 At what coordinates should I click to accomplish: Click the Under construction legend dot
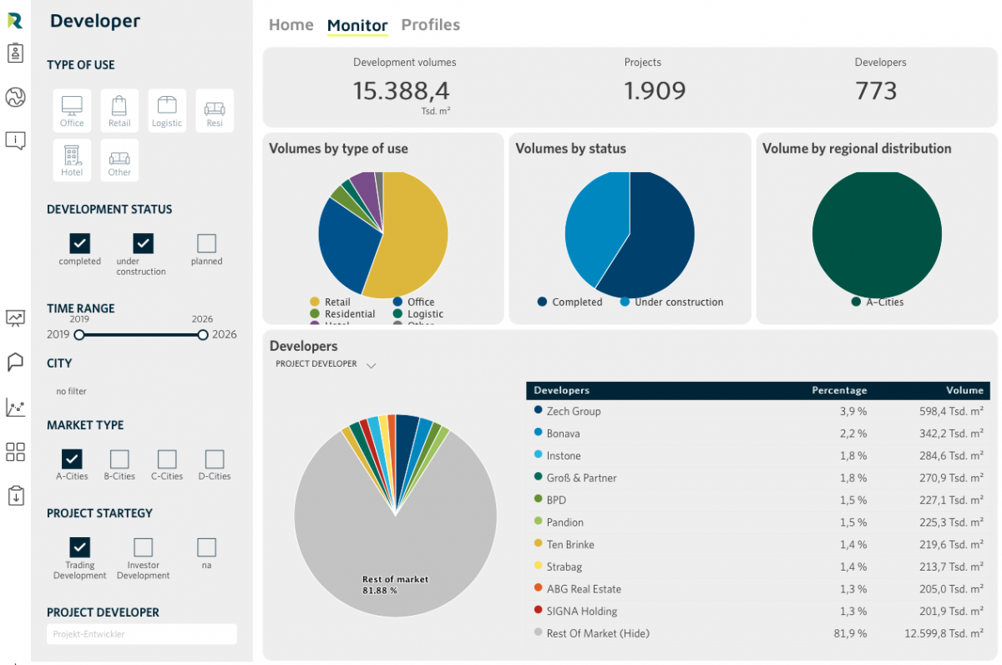tap(625, 302)
